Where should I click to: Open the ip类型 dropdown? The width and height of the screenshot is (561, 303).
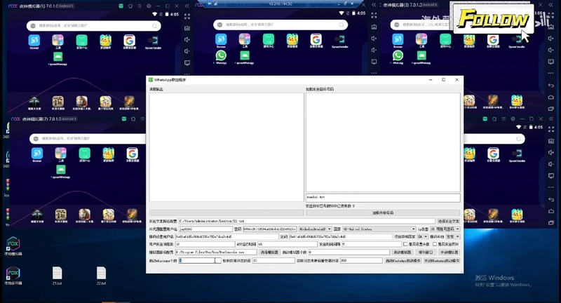click(445, 229)
